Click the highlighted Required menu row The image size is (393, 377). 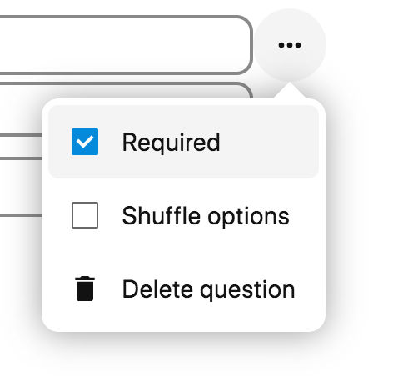(183, 142)
